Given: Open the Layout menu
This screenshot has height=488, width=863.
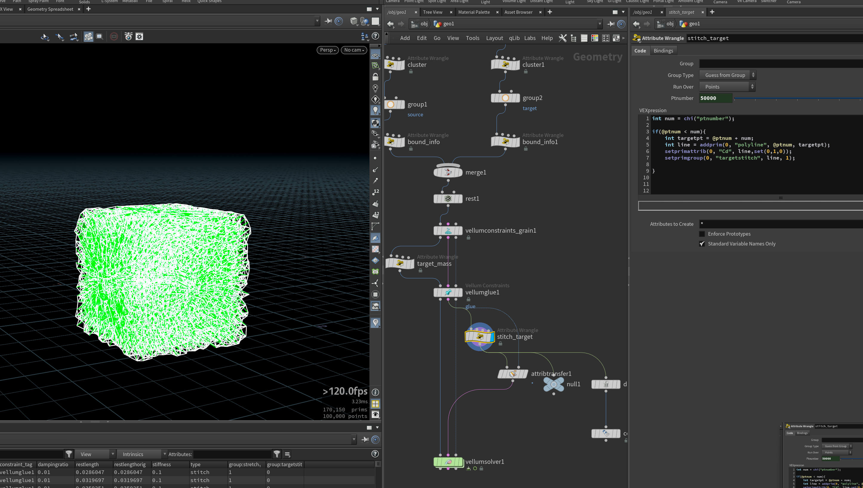Looking at the screenshot, I should pos(494,38).
